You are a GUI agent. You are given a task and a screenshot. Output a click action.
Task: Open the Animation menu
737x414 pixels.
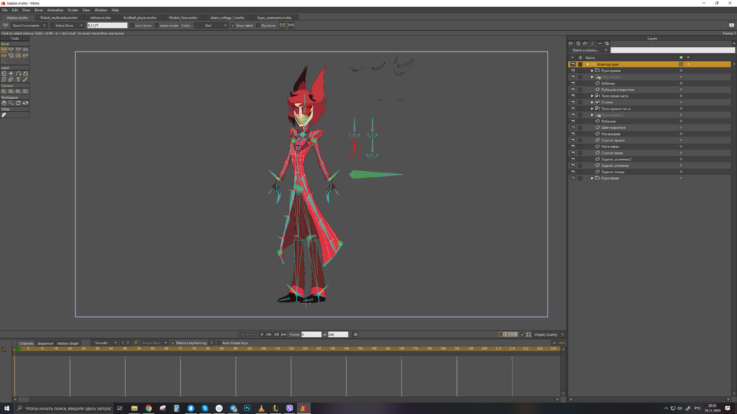pos(55,10)
